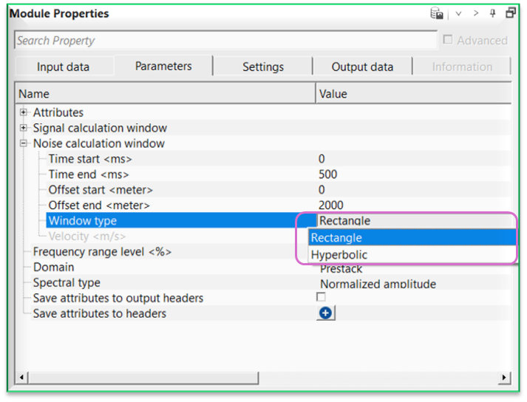Click the blue plus icon for Save attributes to headers

326,313
